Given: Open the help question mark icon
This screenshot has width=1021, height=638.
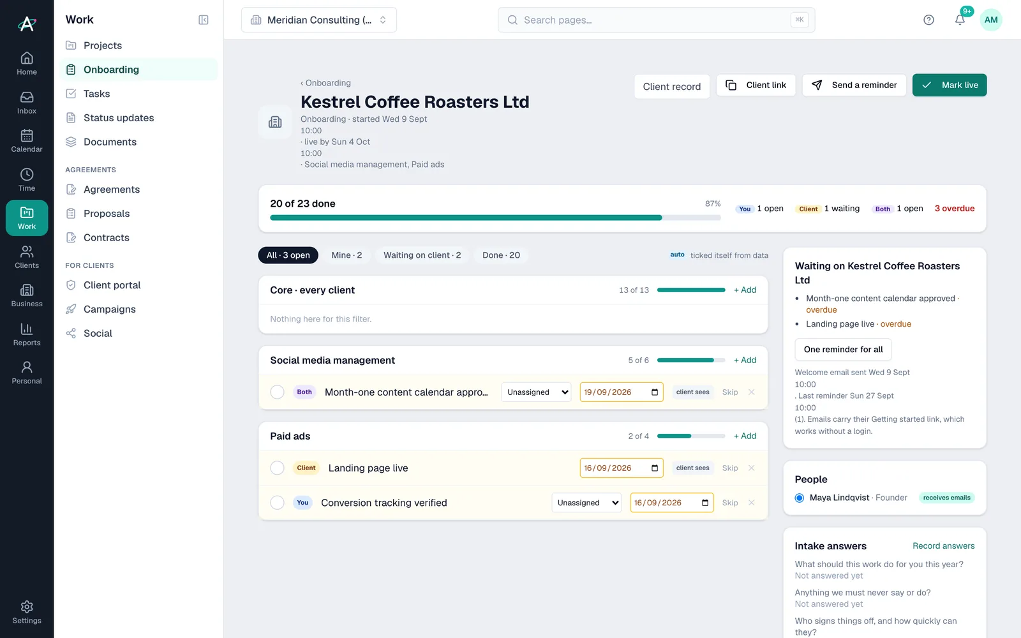Looking at the screenshot, I should pyautogui.click(x=928, y=20).
